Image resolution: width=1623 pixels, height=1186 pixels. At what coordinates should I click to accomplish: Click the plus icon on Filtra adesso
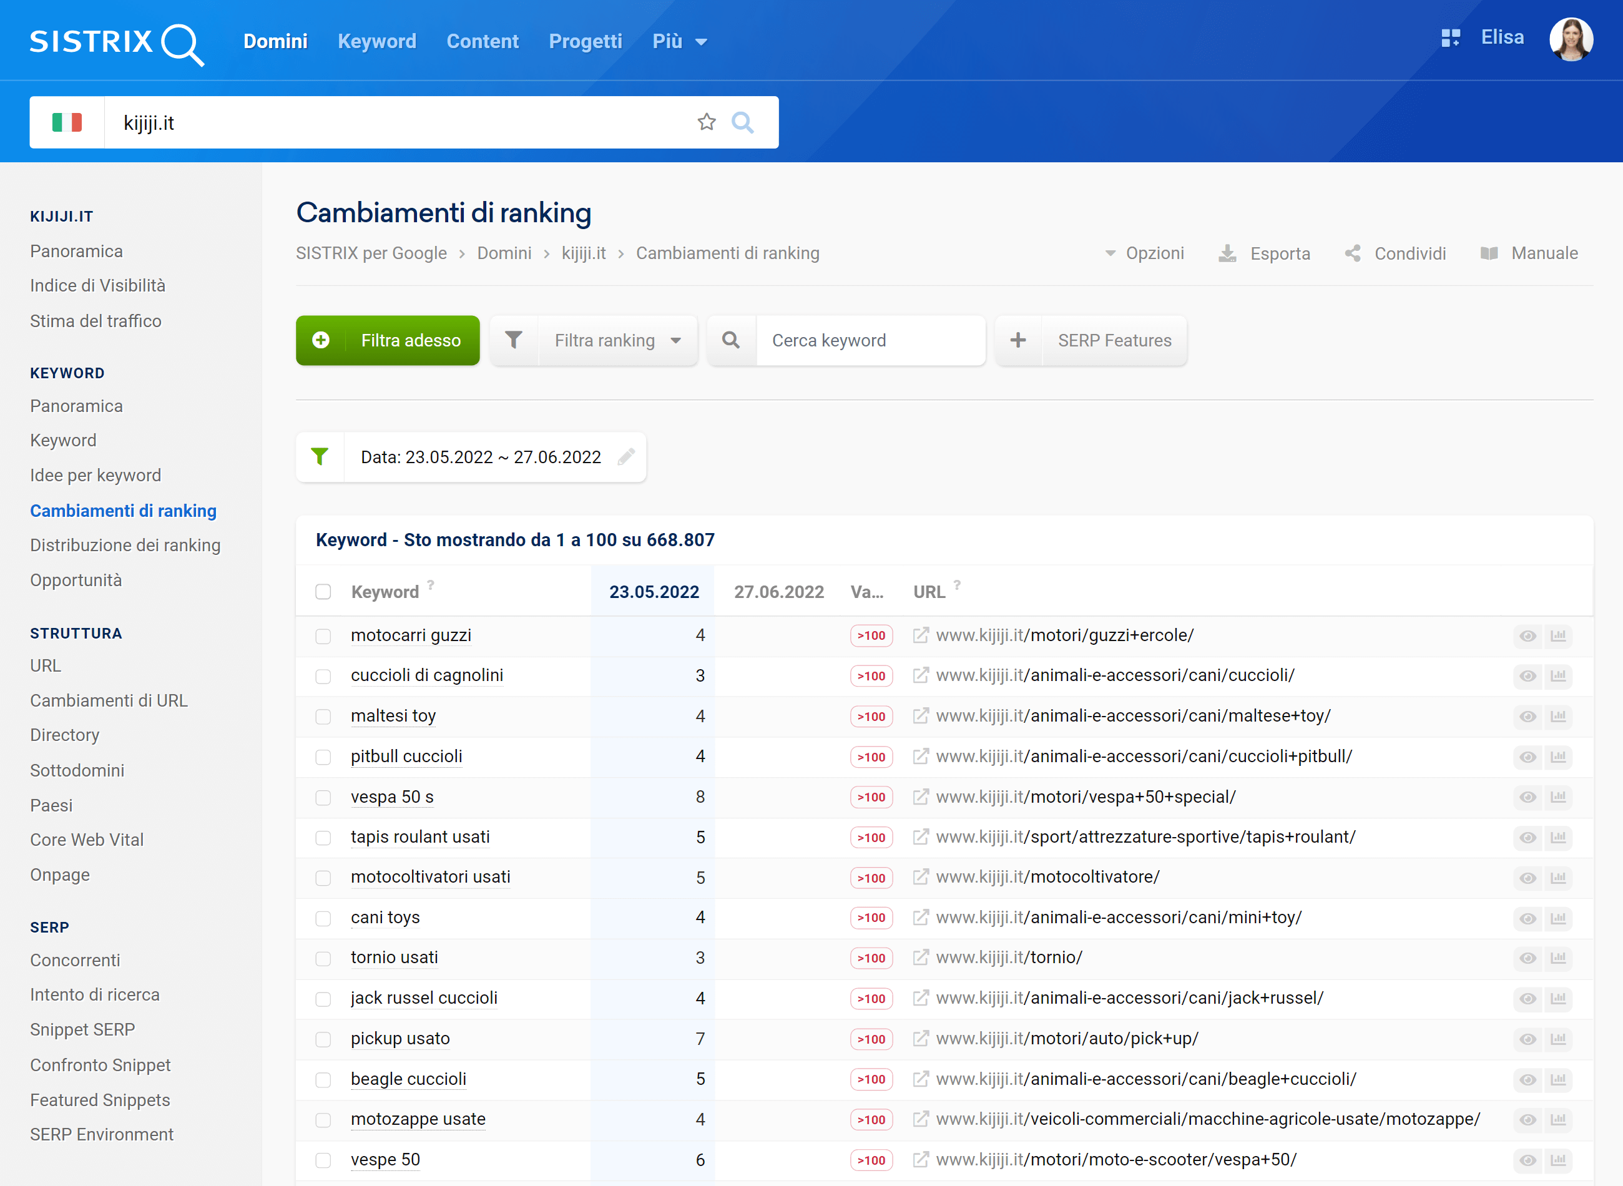point(321,340)
